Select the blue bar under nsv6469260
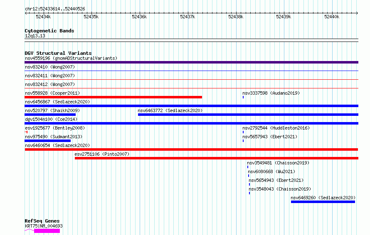The image size is (370, 235). [323, 202]
